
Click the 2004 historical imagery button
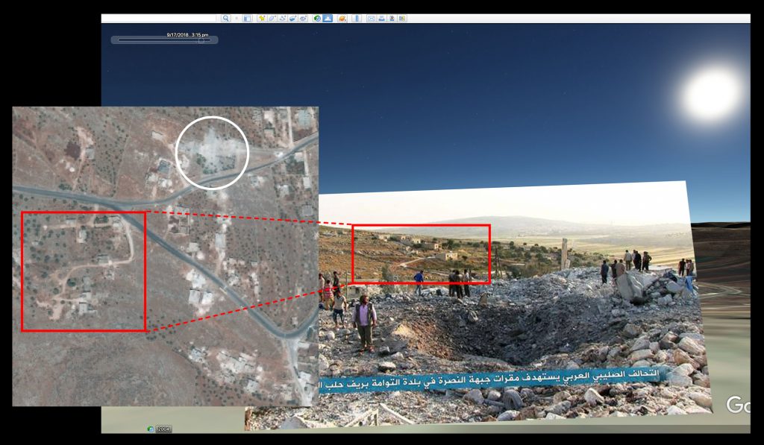162,429
